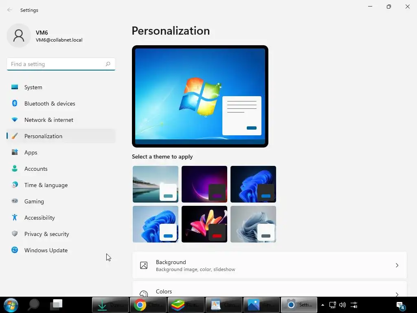The image size is (417, 313).
Task: Select the Personalization category
Action: [61, 136]
